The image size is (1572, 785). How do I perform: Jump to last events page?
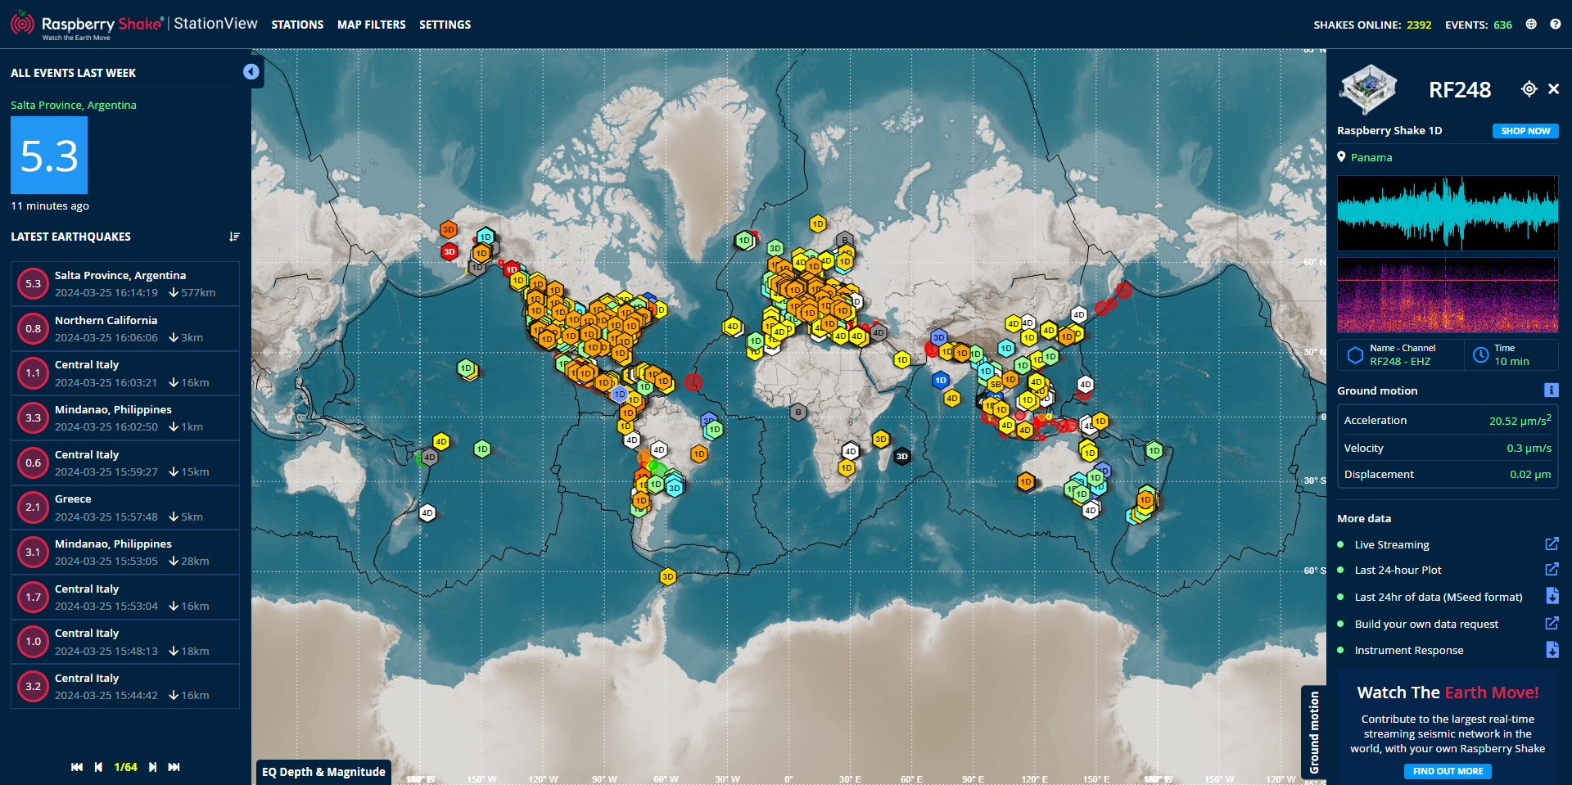pyautogui.click(x=174, y=767)
